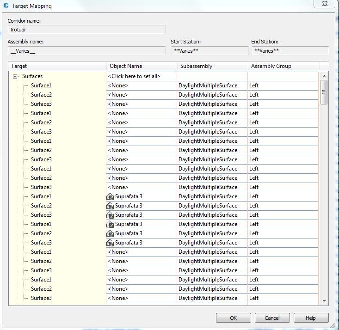Open Help for Target Mapping
The image size is (339, 330).
point(311,318)
